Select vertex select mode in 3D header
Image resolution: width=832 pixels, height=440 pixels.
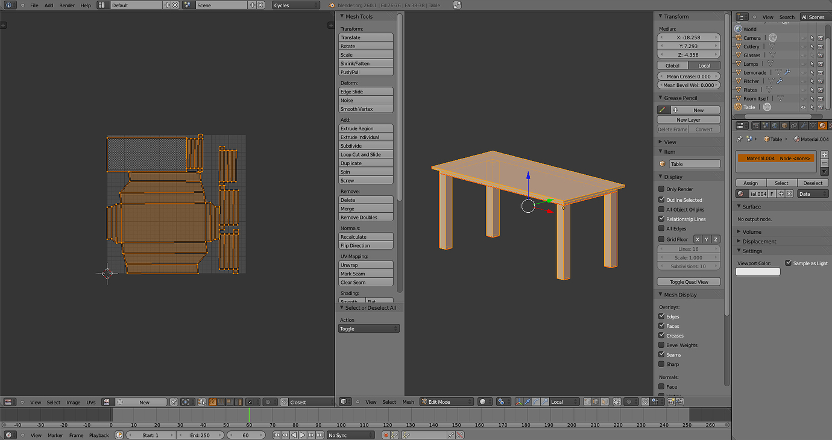click(588, 401)
